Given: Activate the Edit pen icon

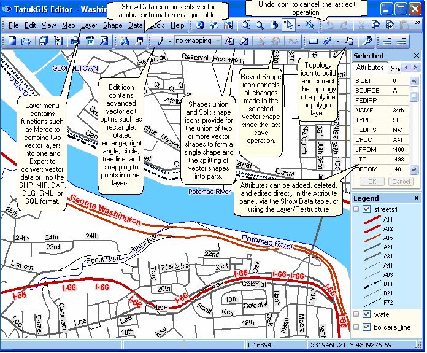Looking at the screenshot, I should pyautogui.click(x=160, y=41).
